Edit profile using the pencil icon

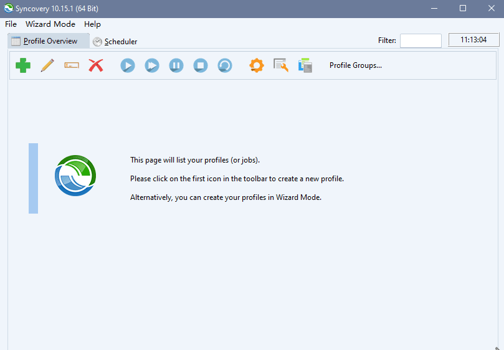coord(47,65)
